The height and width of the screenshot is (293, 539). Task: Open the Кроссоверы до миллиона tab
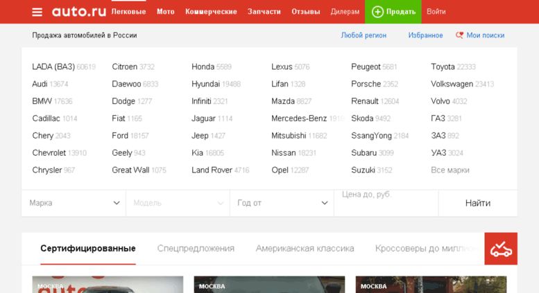429,249
